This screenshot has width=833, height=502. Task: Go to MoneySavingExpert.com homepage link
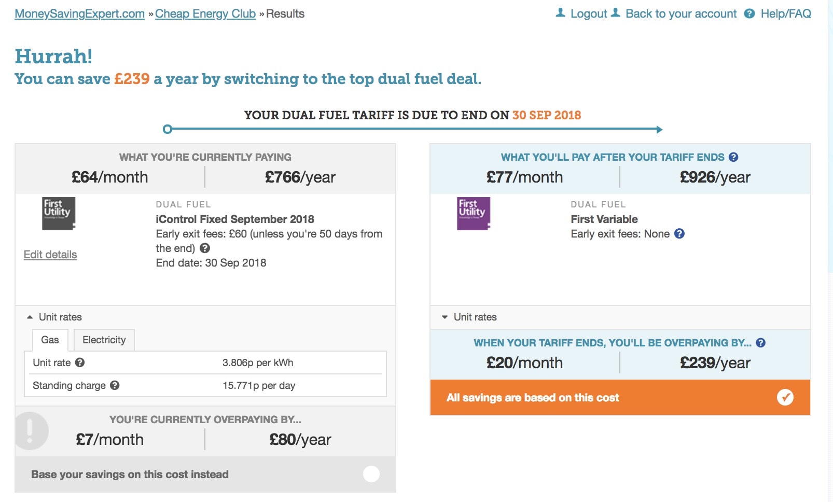pos(79,14)
